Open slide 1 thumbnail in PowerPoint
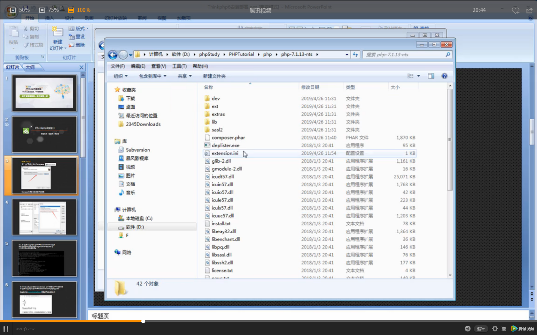The image size is (537, 335). (x=44, y=93)
